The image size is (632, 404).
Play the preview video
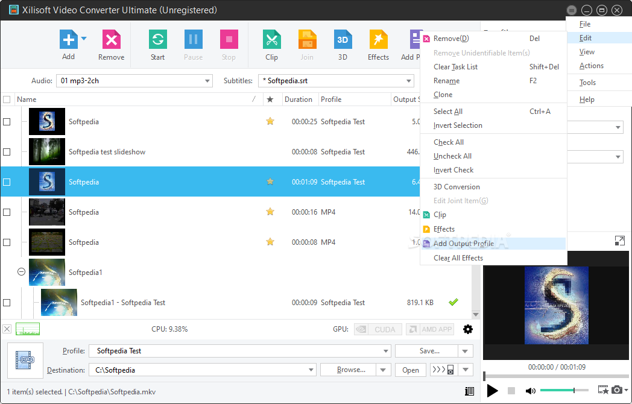click(492, 390)
